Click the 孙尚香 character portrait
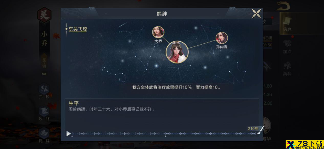The image size is (324, 149). (222, 38)
